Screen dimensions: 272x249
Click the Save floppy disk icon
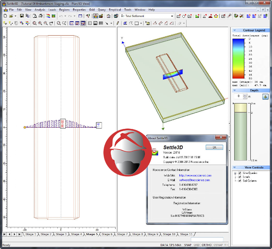coord(22,16)
